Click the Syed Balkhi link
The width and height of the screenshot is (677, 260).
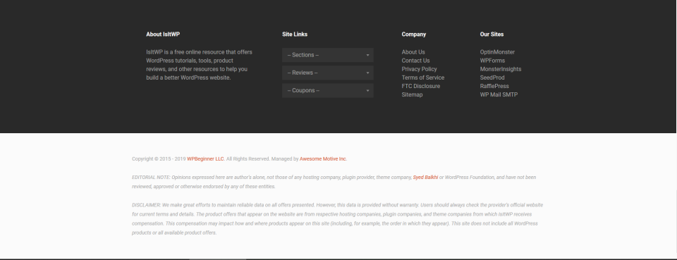[x=425, y=178]
